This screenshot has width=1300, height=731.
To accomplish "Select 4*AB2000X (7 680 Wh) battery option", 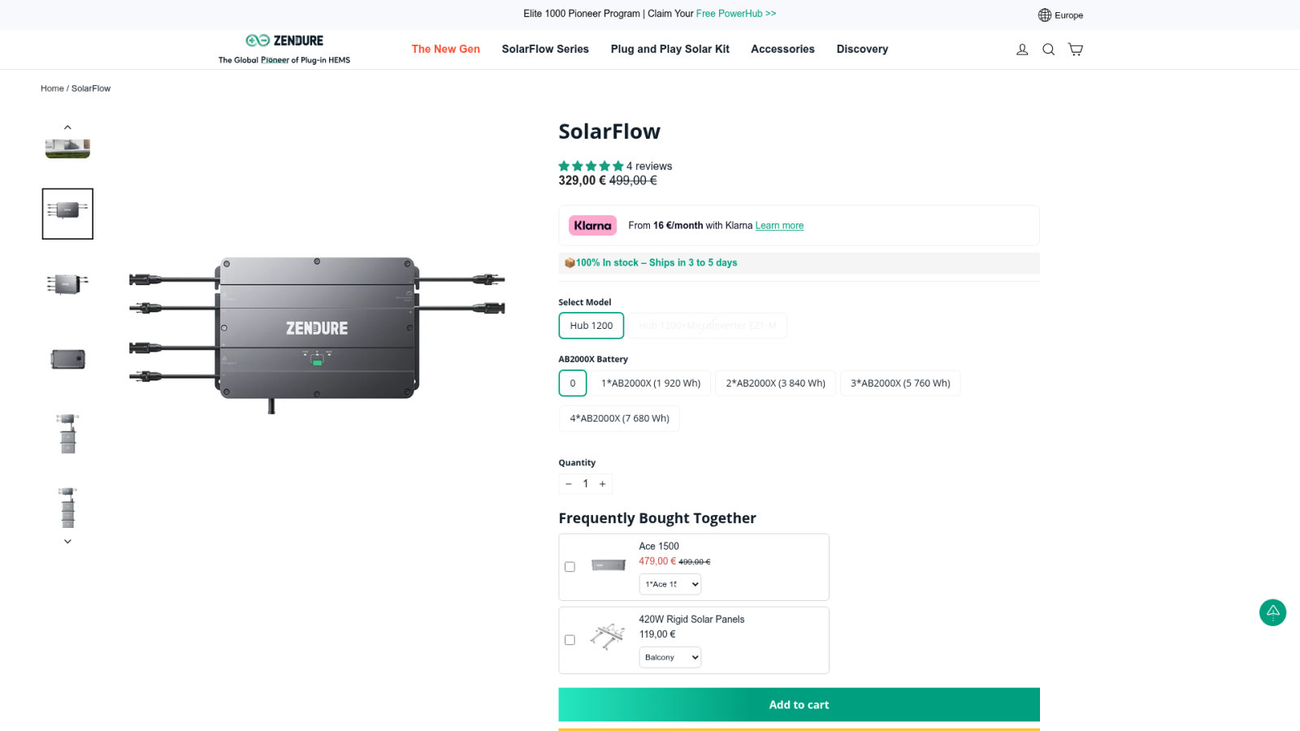I will point(619,418).
